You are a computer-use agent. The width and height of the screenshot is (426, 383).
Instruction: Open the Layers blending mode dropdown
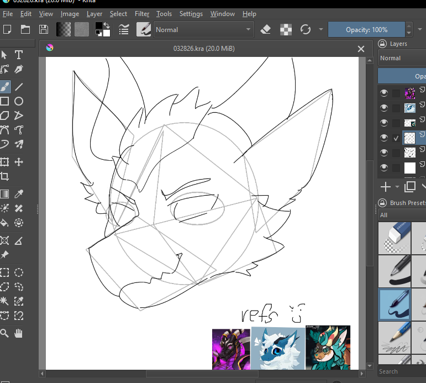[x=402, y=58]
